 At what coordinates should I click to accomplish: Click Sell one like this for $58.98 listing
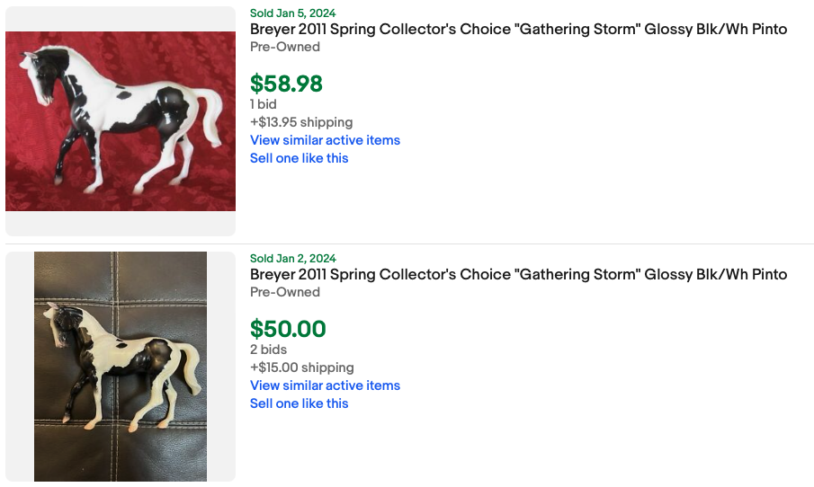[x=299, y=158]
